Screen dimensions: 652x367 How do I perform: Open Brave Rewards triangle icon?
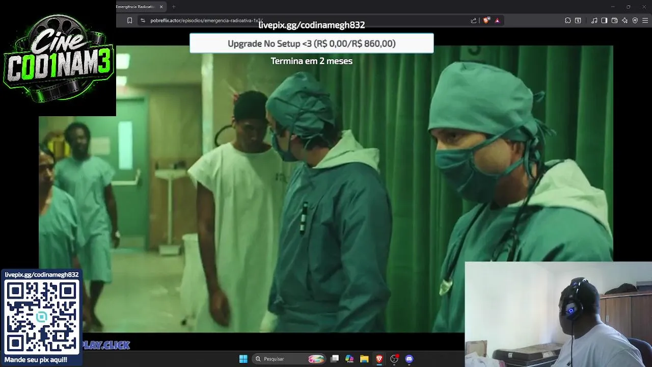point(497,20)
